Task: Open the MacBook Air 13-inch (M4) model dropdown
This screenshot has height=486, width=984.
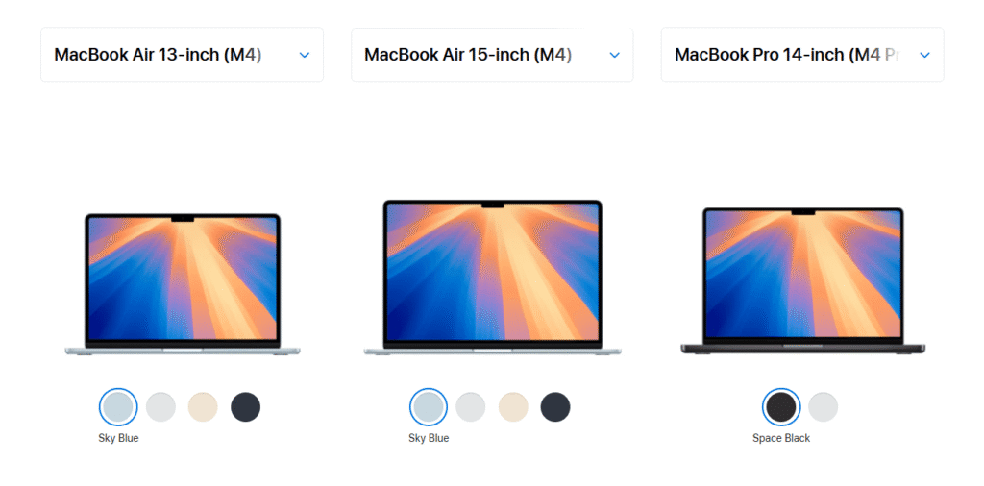Action: click(182, 55)
